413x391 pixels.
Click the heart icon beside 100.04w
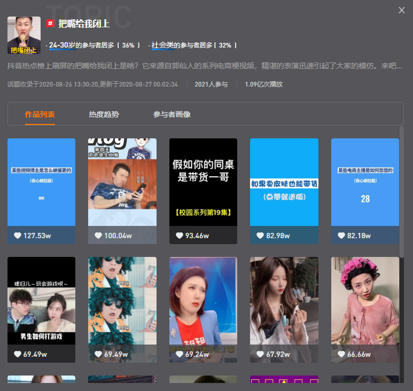click(x=98, y=236)
